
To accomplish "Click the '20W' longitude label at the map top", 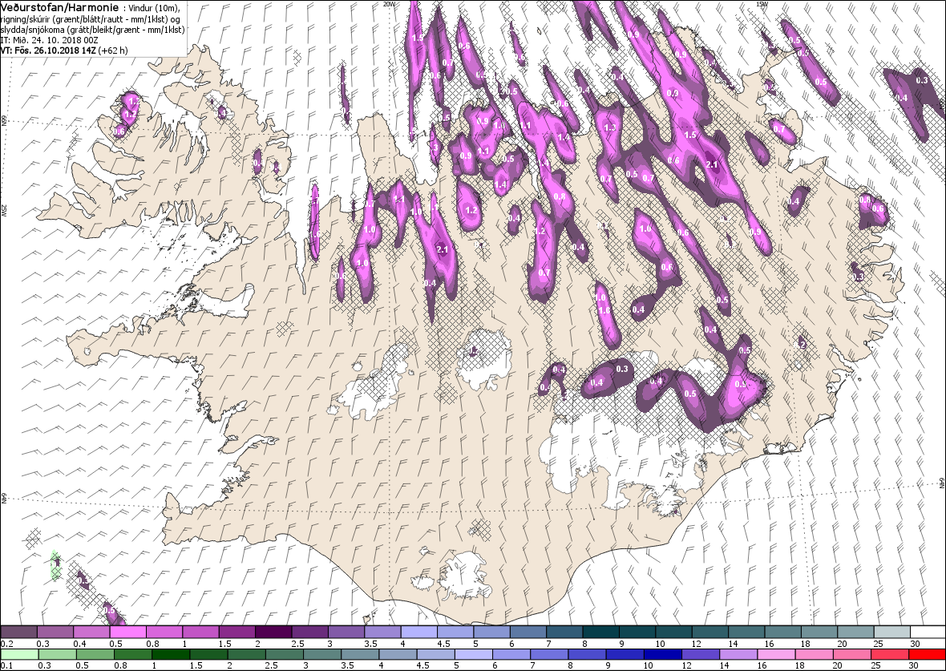I will click(390, 4).
